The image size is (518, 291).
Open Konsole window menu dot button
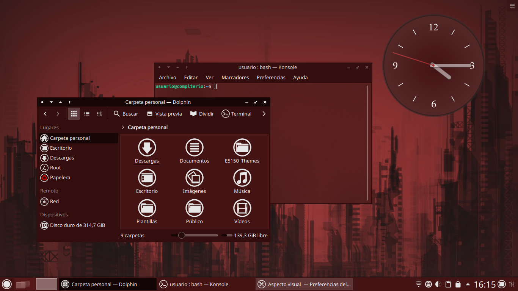159,67
